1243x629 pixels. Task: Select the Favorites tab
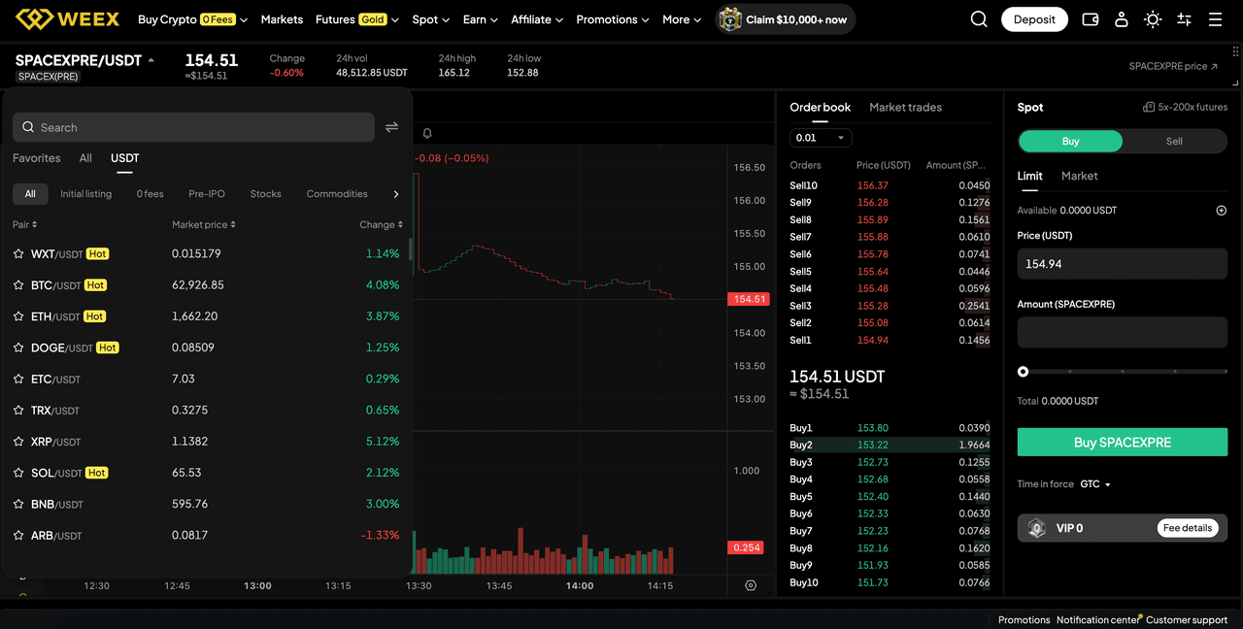36,158
